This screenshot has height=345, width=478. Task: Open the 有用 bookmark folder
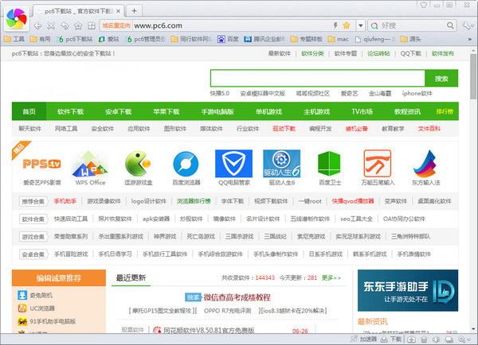tap(41, 39)
